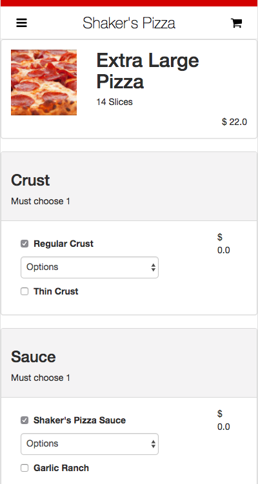Click the Shaker's Pizza Sauce label text
The width and height of the screenshot is (258, 484).
[x=80, y=420]
